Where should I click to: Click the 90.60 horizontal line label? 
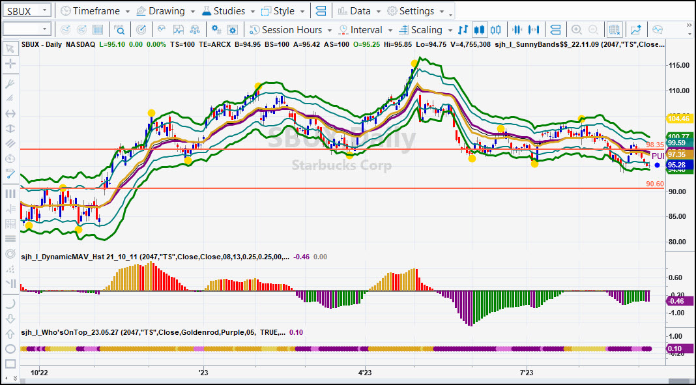[655, 184]
